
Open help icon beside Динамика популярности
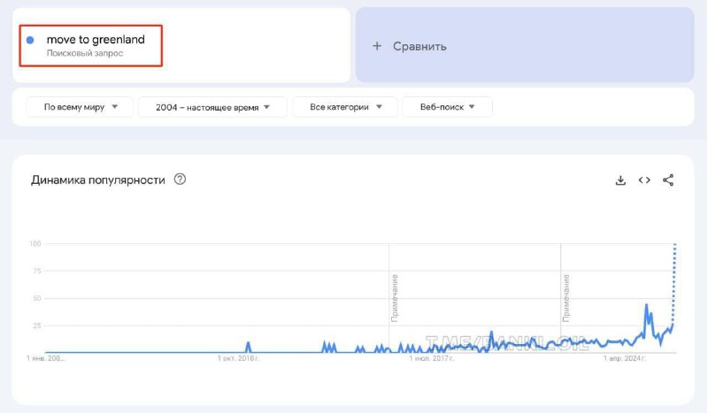coord(180,180)
